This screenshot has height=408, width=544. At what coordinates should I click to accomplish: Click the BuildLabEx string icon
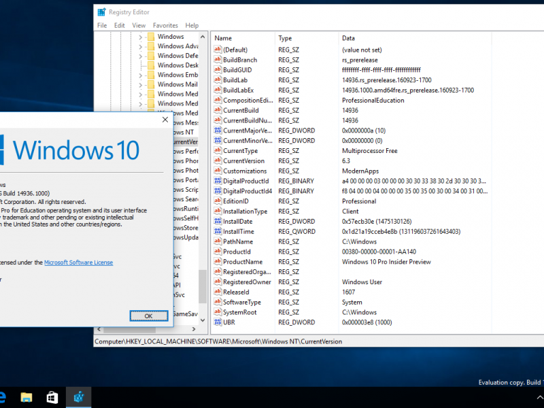218,90
